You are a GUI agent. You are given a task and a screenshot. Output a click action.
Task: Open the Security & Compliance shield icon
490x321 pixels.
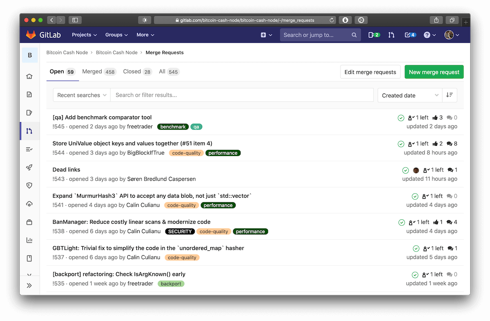[29, 185]
